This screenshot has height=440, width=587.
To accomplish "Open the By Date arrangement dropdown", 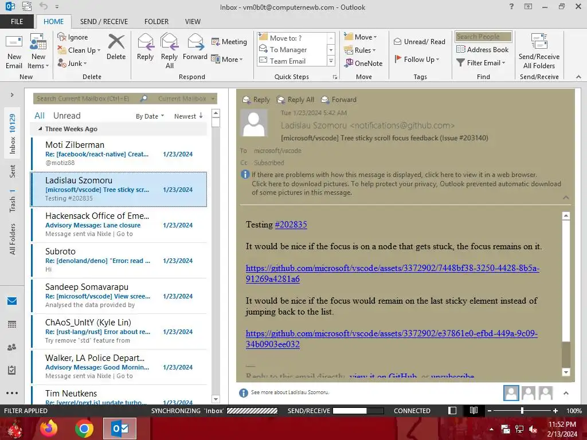I will (x=150, y=116).
